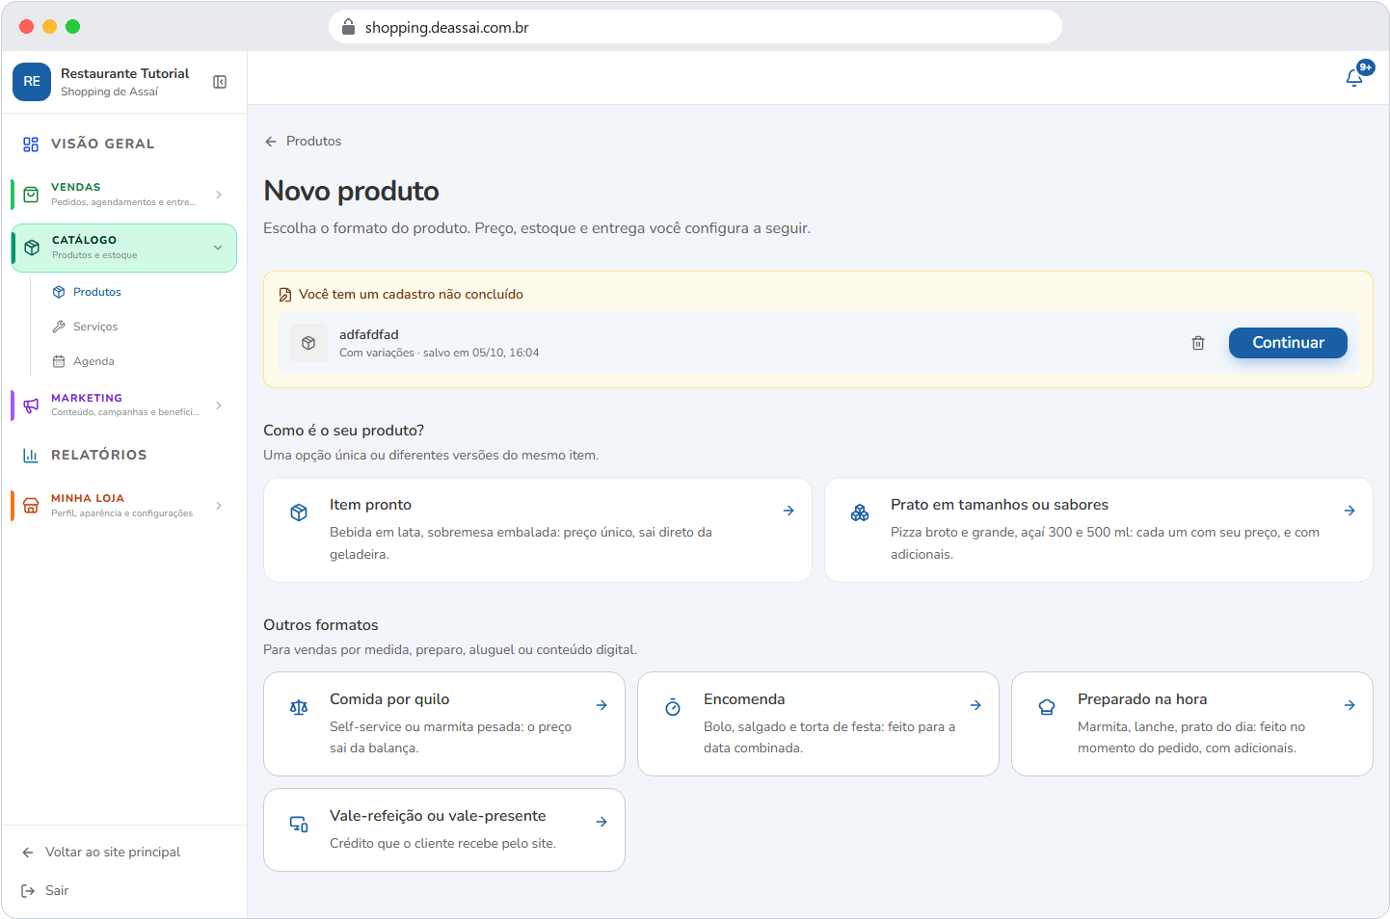The width and height of the screenshot is (1390, 919).
Task: Expand the Marketing menu chevron
Action: (x=219, y=406)
